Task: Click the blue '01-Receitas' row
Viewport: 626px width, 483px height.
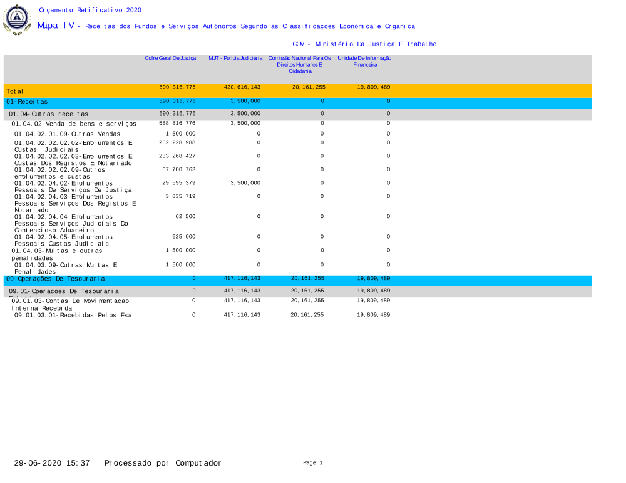Action: (27, 101)
